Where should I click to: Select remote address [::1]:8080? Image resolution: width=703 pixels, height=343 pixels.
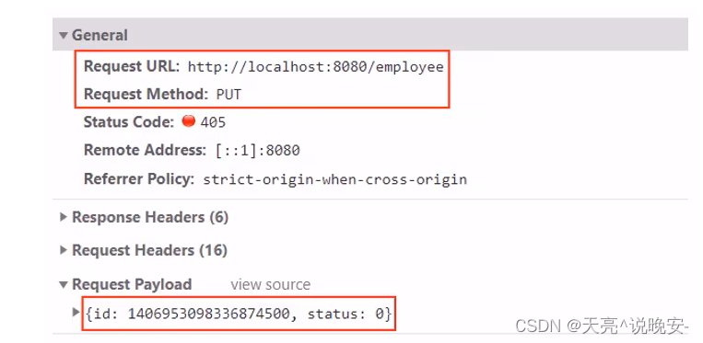[258, 150]
